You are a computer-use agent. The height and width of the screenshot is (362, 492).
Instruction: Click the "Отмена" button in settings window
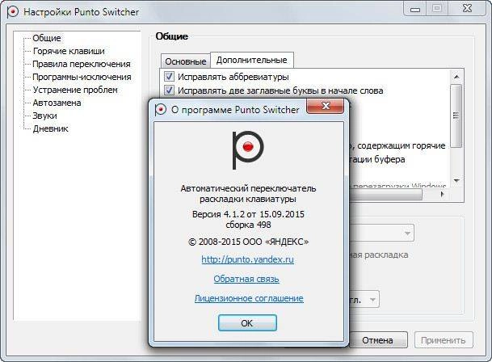click(377, 340)
